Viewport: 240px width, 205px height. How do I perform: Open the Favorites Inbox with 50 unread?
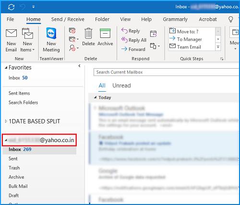[18, 78]
